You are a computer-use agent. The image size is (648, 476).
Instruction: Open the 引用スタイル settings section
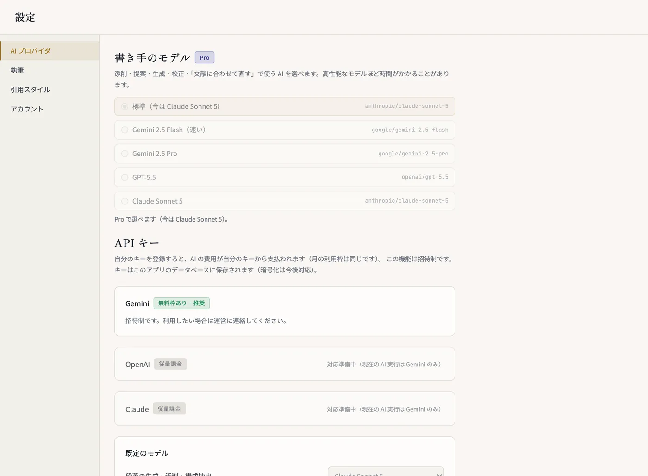click(50, 89)
